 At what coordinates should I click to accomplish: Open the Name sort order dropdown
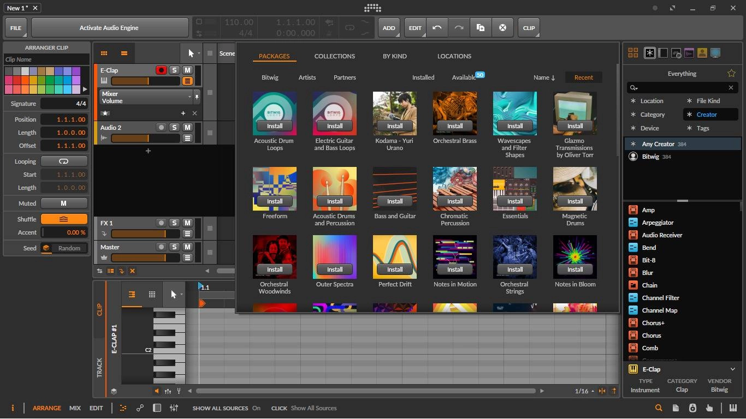544,77
